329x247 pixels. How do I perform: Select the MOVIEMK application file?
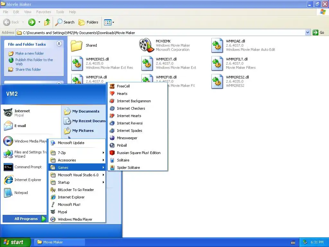pos(164,45)
